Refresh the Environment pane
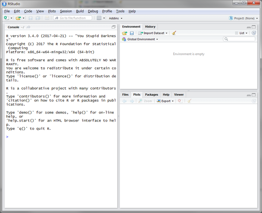This screenshot has height=213, width=262. coord(254,33)
